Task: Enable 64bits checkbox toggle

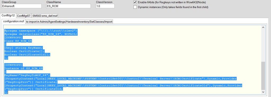Action: click(x=135, y=2)
